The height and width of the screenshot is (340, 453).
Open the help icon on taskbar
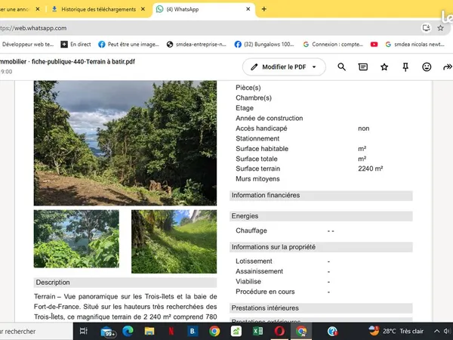(x=332, y=331)
